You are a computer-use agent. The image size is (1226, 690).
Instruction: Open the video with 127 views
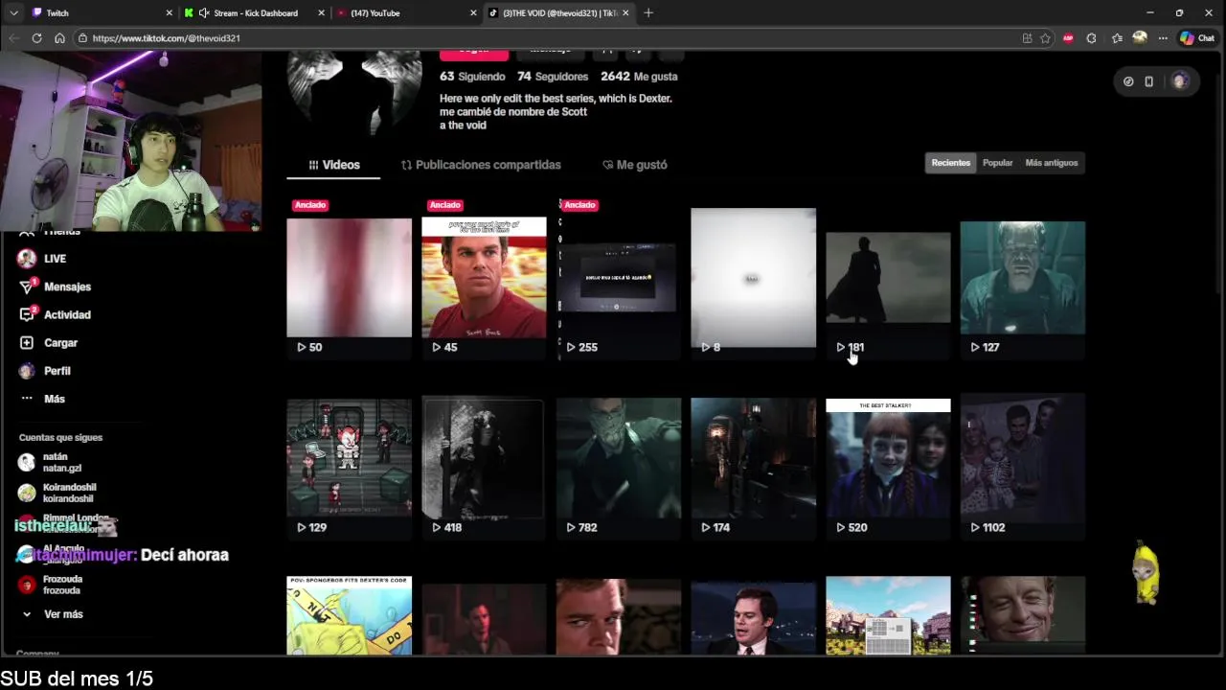pos(1022,278)
